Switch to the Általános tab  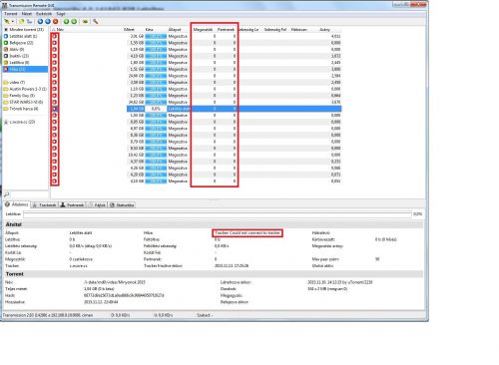17,204
